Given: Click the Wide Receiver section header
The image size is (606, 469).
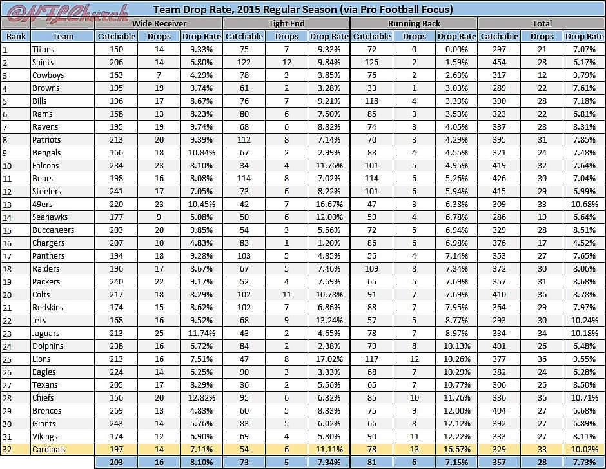Looking at the screenshot, I should [159, 23].
